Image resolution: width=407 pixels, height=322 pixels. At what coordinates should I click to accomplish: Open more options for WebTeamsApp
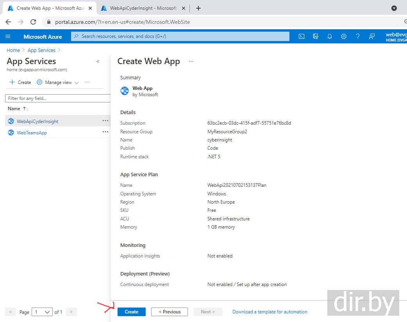105,132
